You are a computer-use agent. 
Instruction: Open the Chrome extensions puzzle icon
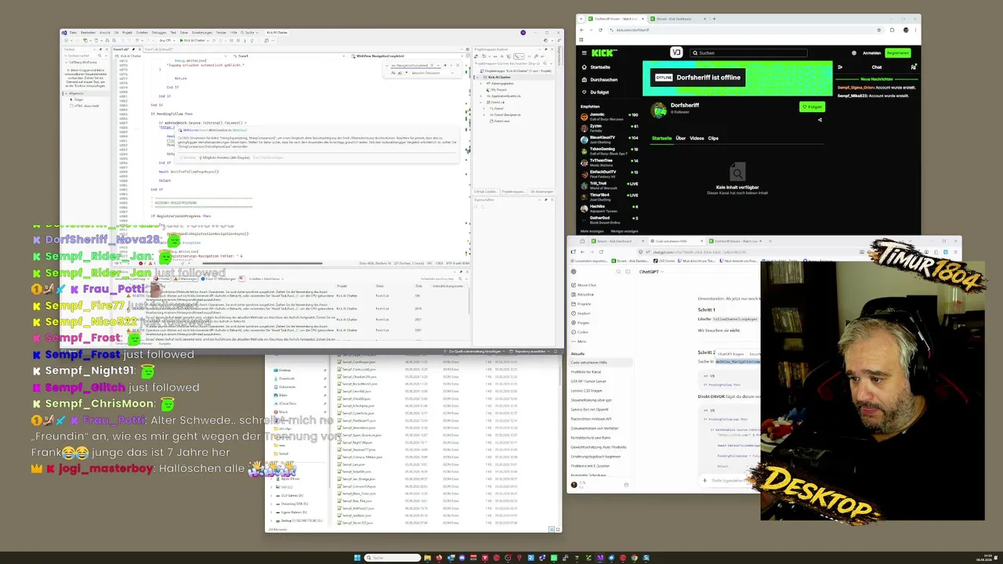point(893,30)
